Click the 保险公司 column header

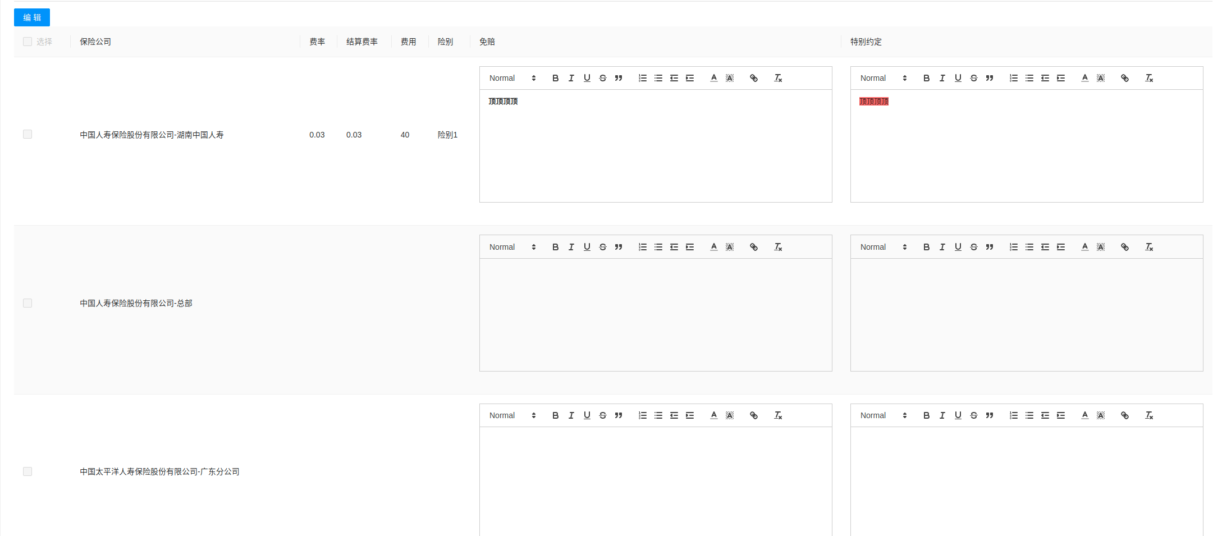pyautogui.click(x=95, y=42)
